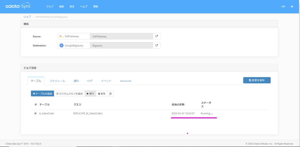The width and height of the screenshot is (300, 147).
Task: Click the テーブル column header
Action: pyautogui.click(x=44, y=104)
